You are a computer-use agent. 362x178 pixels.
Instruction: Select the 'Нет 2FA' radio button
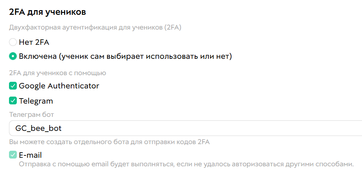[x=13, y=42]
